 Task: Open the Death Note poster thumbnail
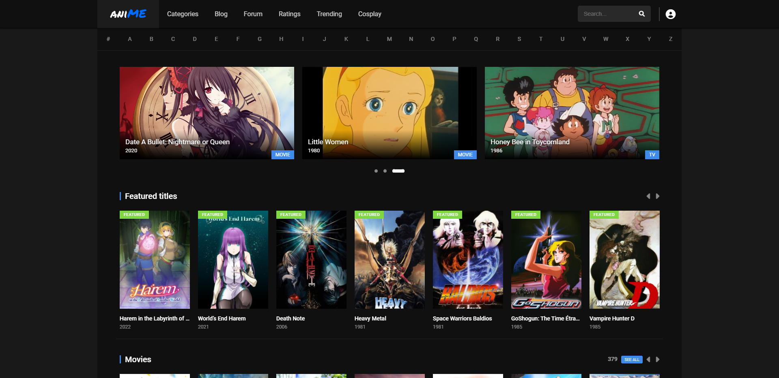[x=311, y=260]
